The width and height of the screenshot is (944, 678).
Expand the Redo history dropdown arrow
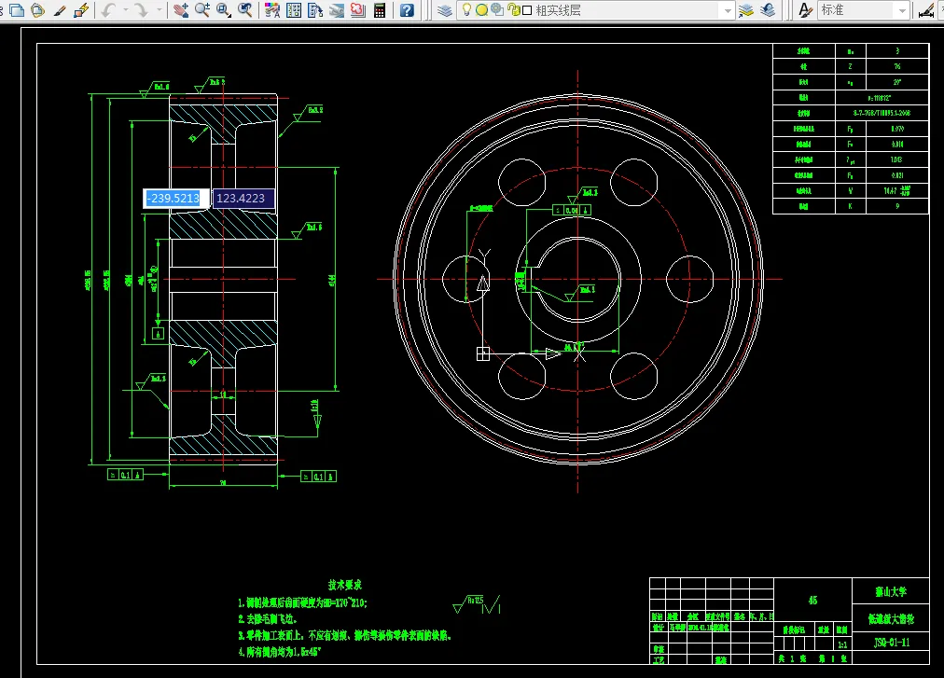pyautogui.click(x=159, y=10)
